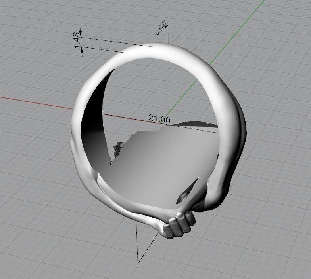Select the 21.00 diameter dimension label
Screen dimensions: 311x279
click(159, 119)
